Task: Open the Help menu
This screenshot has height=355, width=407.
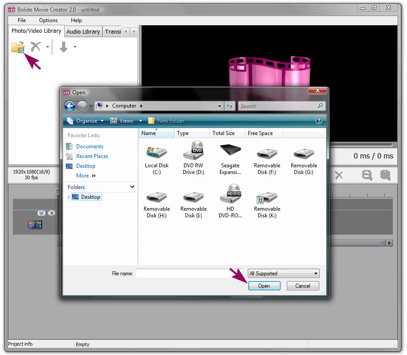Action: point(76,20)
